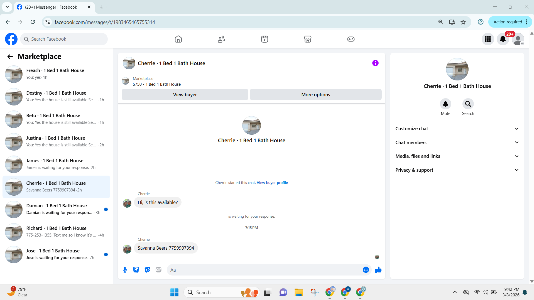The height and width of the screenshot is (300, 534).
Task: Click the More options button
Action: click(x=315, y=95)
